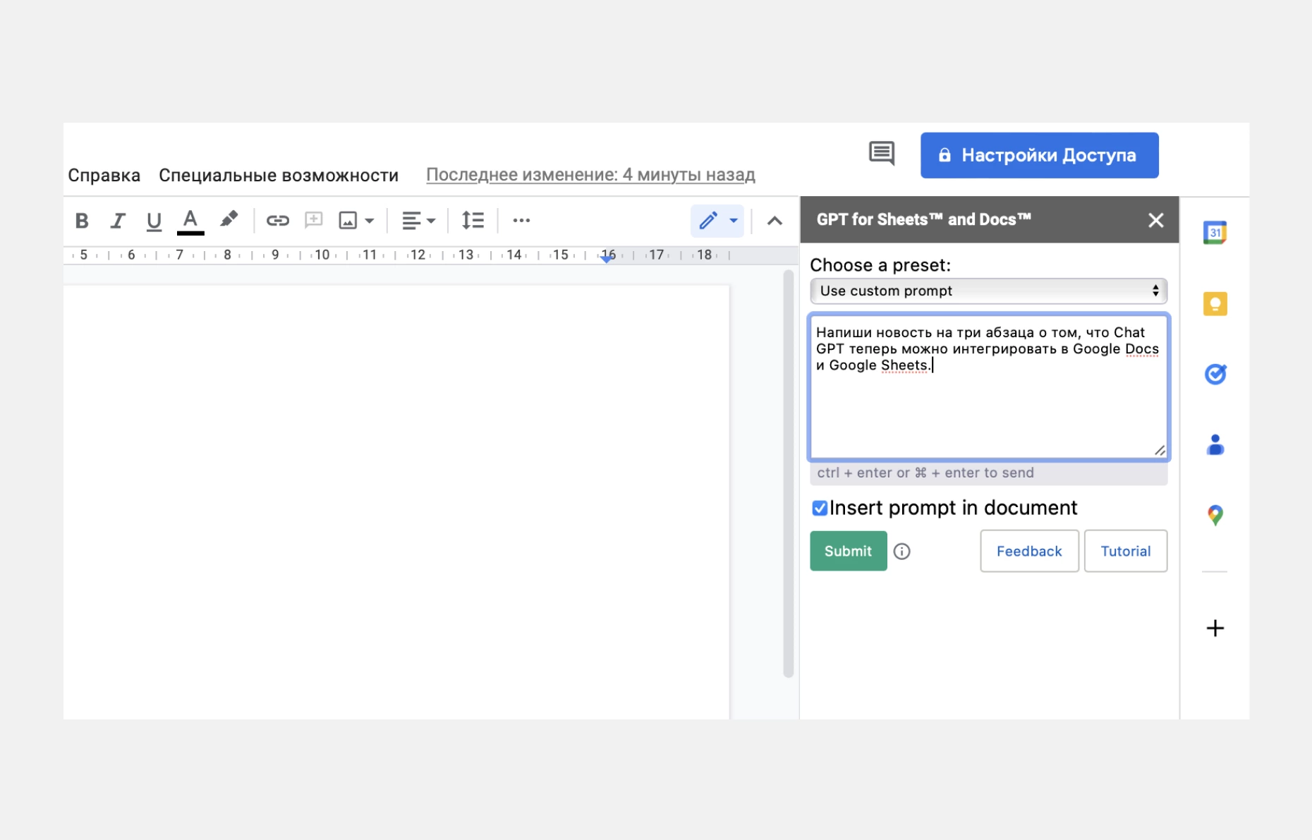Open Google Tasks in the side panel
1312x840 pixels.
[x=1215, y=374]
